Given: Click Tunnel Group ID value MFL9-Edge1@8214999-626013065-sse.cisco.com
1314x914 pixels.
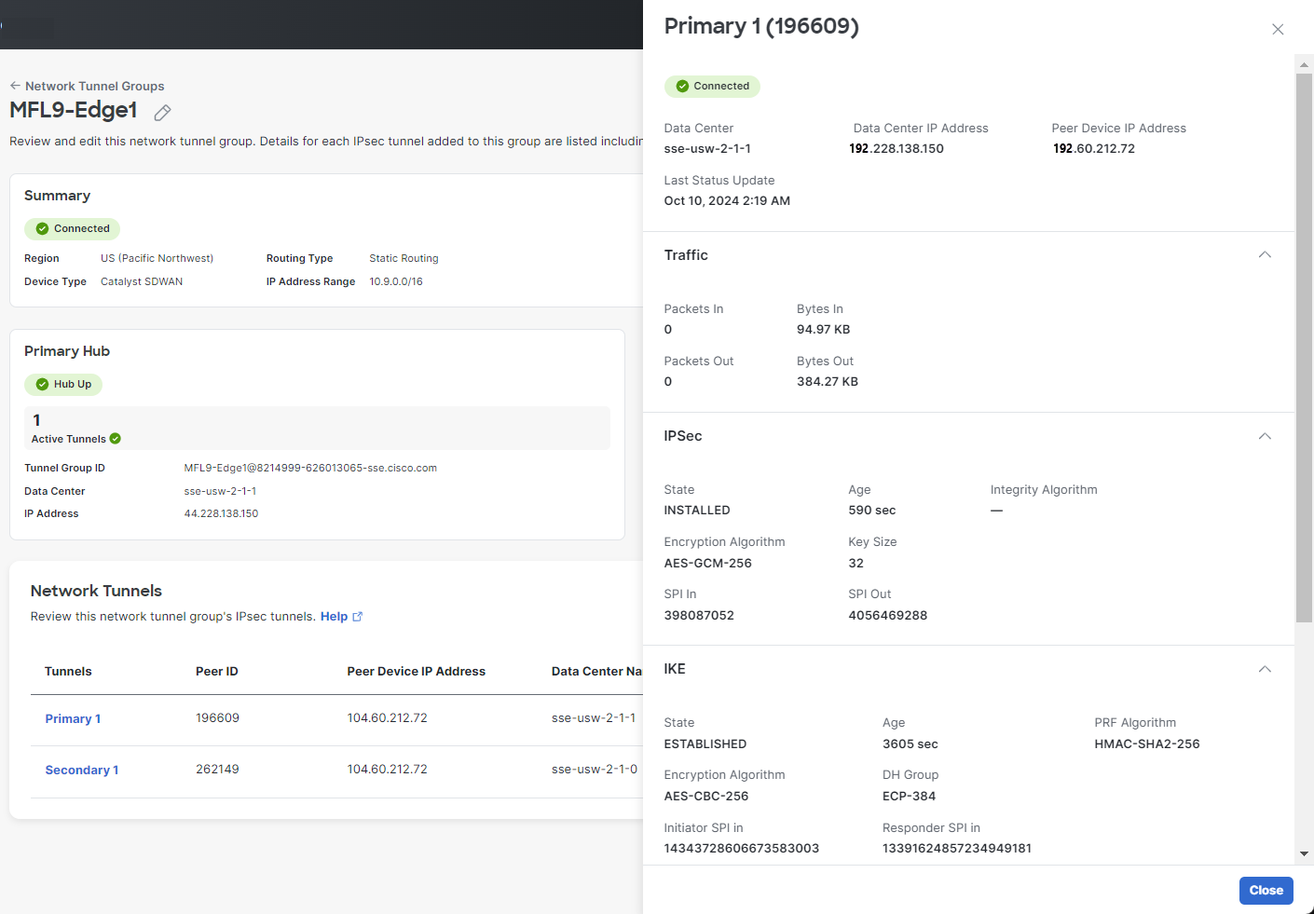Looking at the screenshot, I should tap(310, 468).
